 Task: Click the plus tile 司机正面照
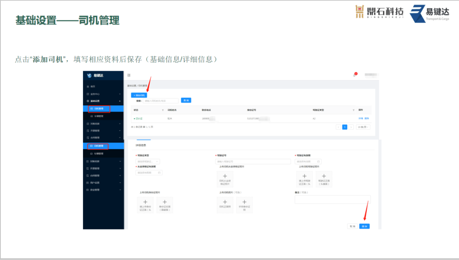[225, 205]
